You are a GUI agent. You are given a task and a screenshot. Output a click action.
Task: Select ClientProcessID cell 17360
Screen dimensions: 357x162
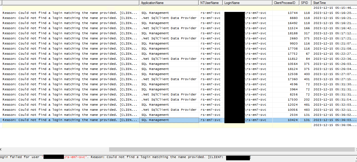click(286, 79)
